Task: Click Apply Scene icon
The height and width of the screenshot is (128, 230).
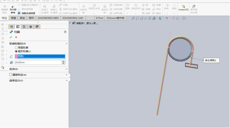Action: [177, 18]
